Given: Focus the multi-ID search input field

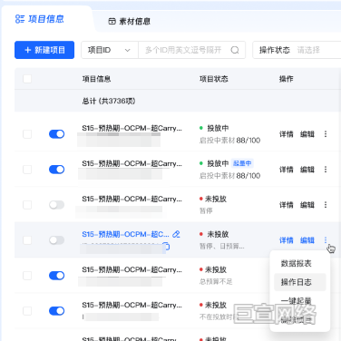Looking at the screenshot, I should [x=183, y=50].
